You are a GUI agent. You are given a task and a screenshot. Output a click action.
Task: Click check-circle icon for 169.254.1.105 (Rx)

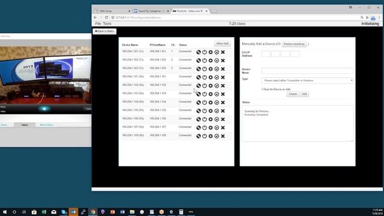click(217, 111)
